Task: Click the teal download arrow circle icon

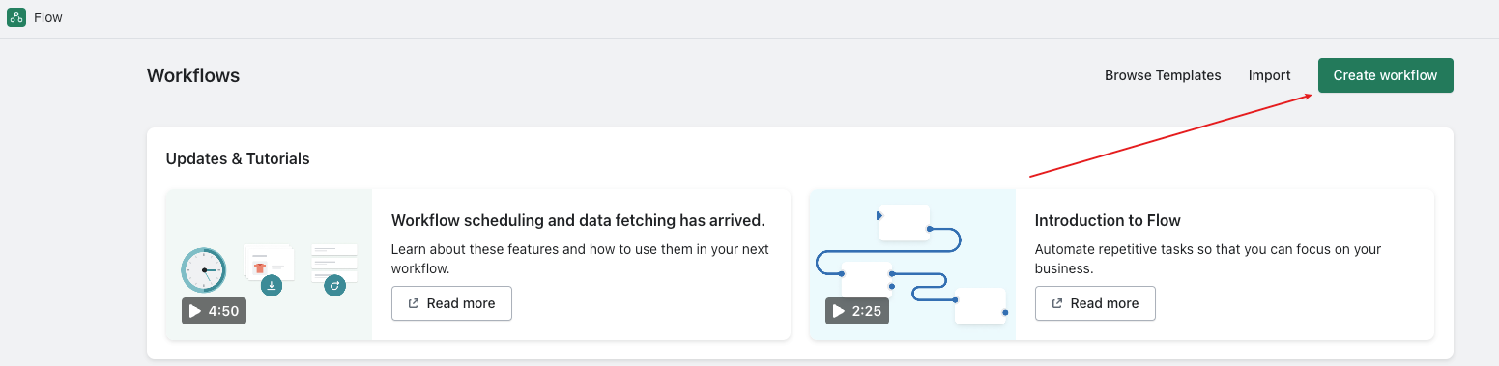Action: pos(273,285)
